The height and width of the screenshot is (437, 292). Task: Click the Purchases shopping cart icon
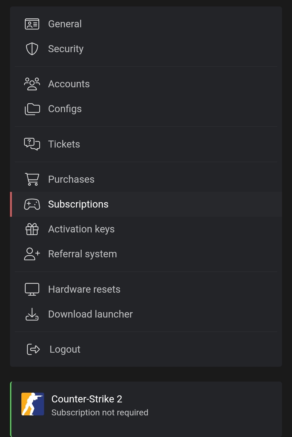pos(32,179)
